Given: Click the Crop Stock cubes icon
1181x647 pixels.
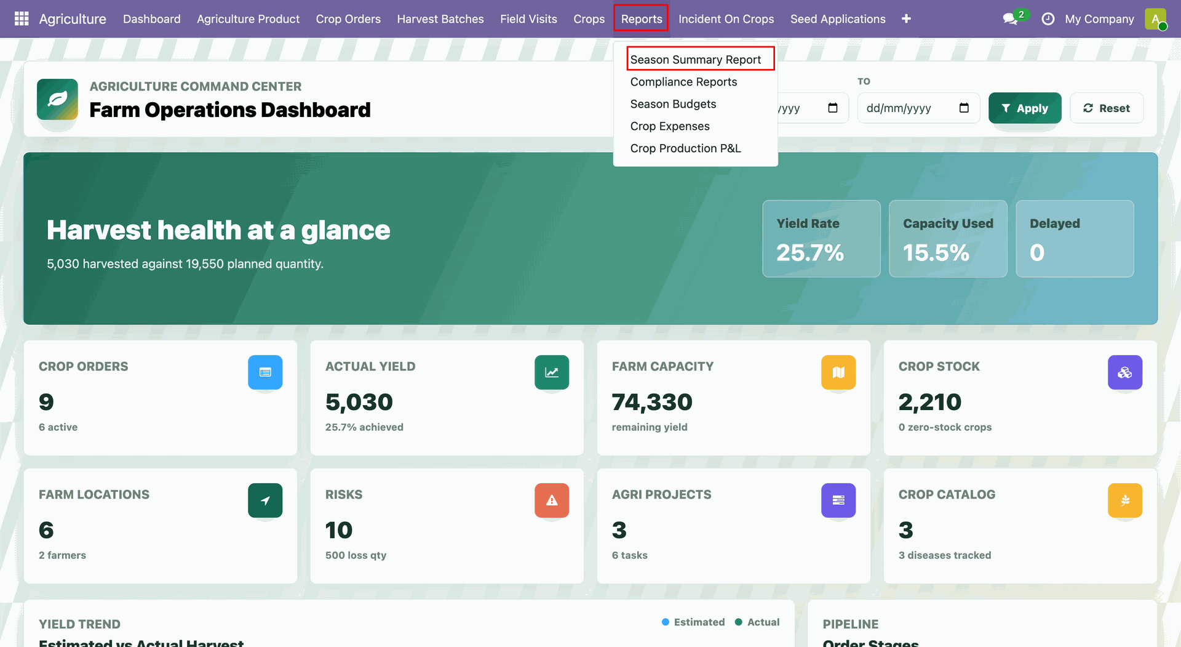Looking at the screenshot, I should click(1125, 372).
